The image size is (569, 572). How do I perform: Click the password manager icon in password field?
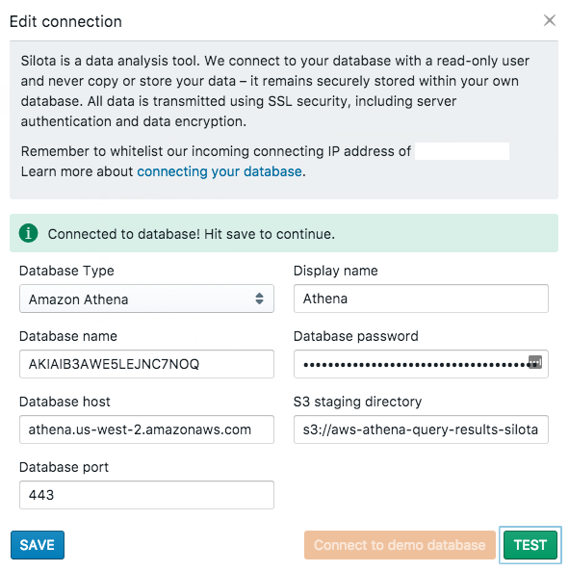point(535,362)
